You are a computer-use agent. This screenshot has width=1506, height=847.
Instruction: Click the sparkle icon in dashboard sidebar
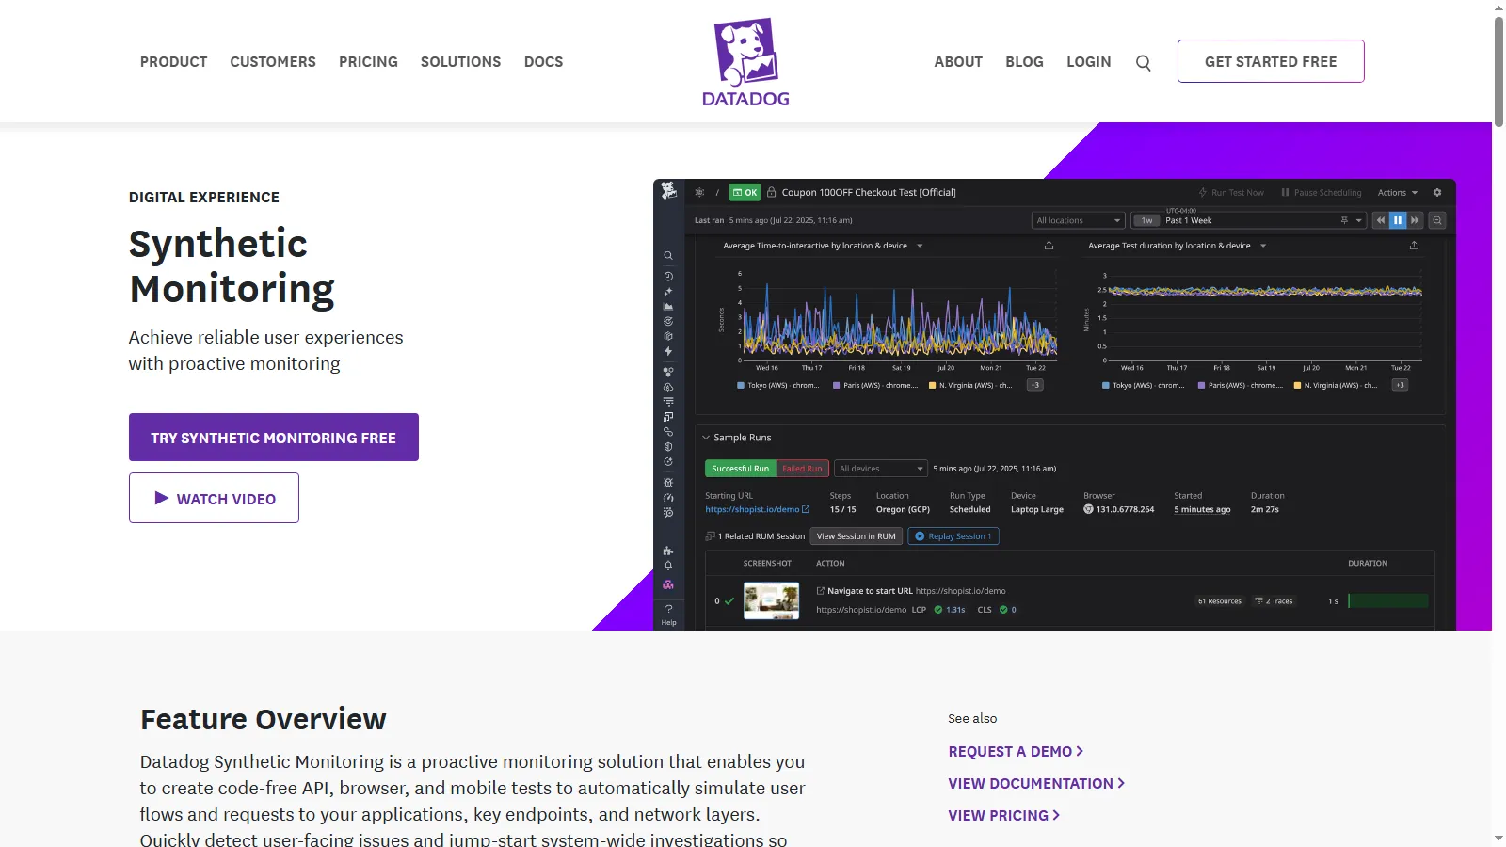click(668, 291)
